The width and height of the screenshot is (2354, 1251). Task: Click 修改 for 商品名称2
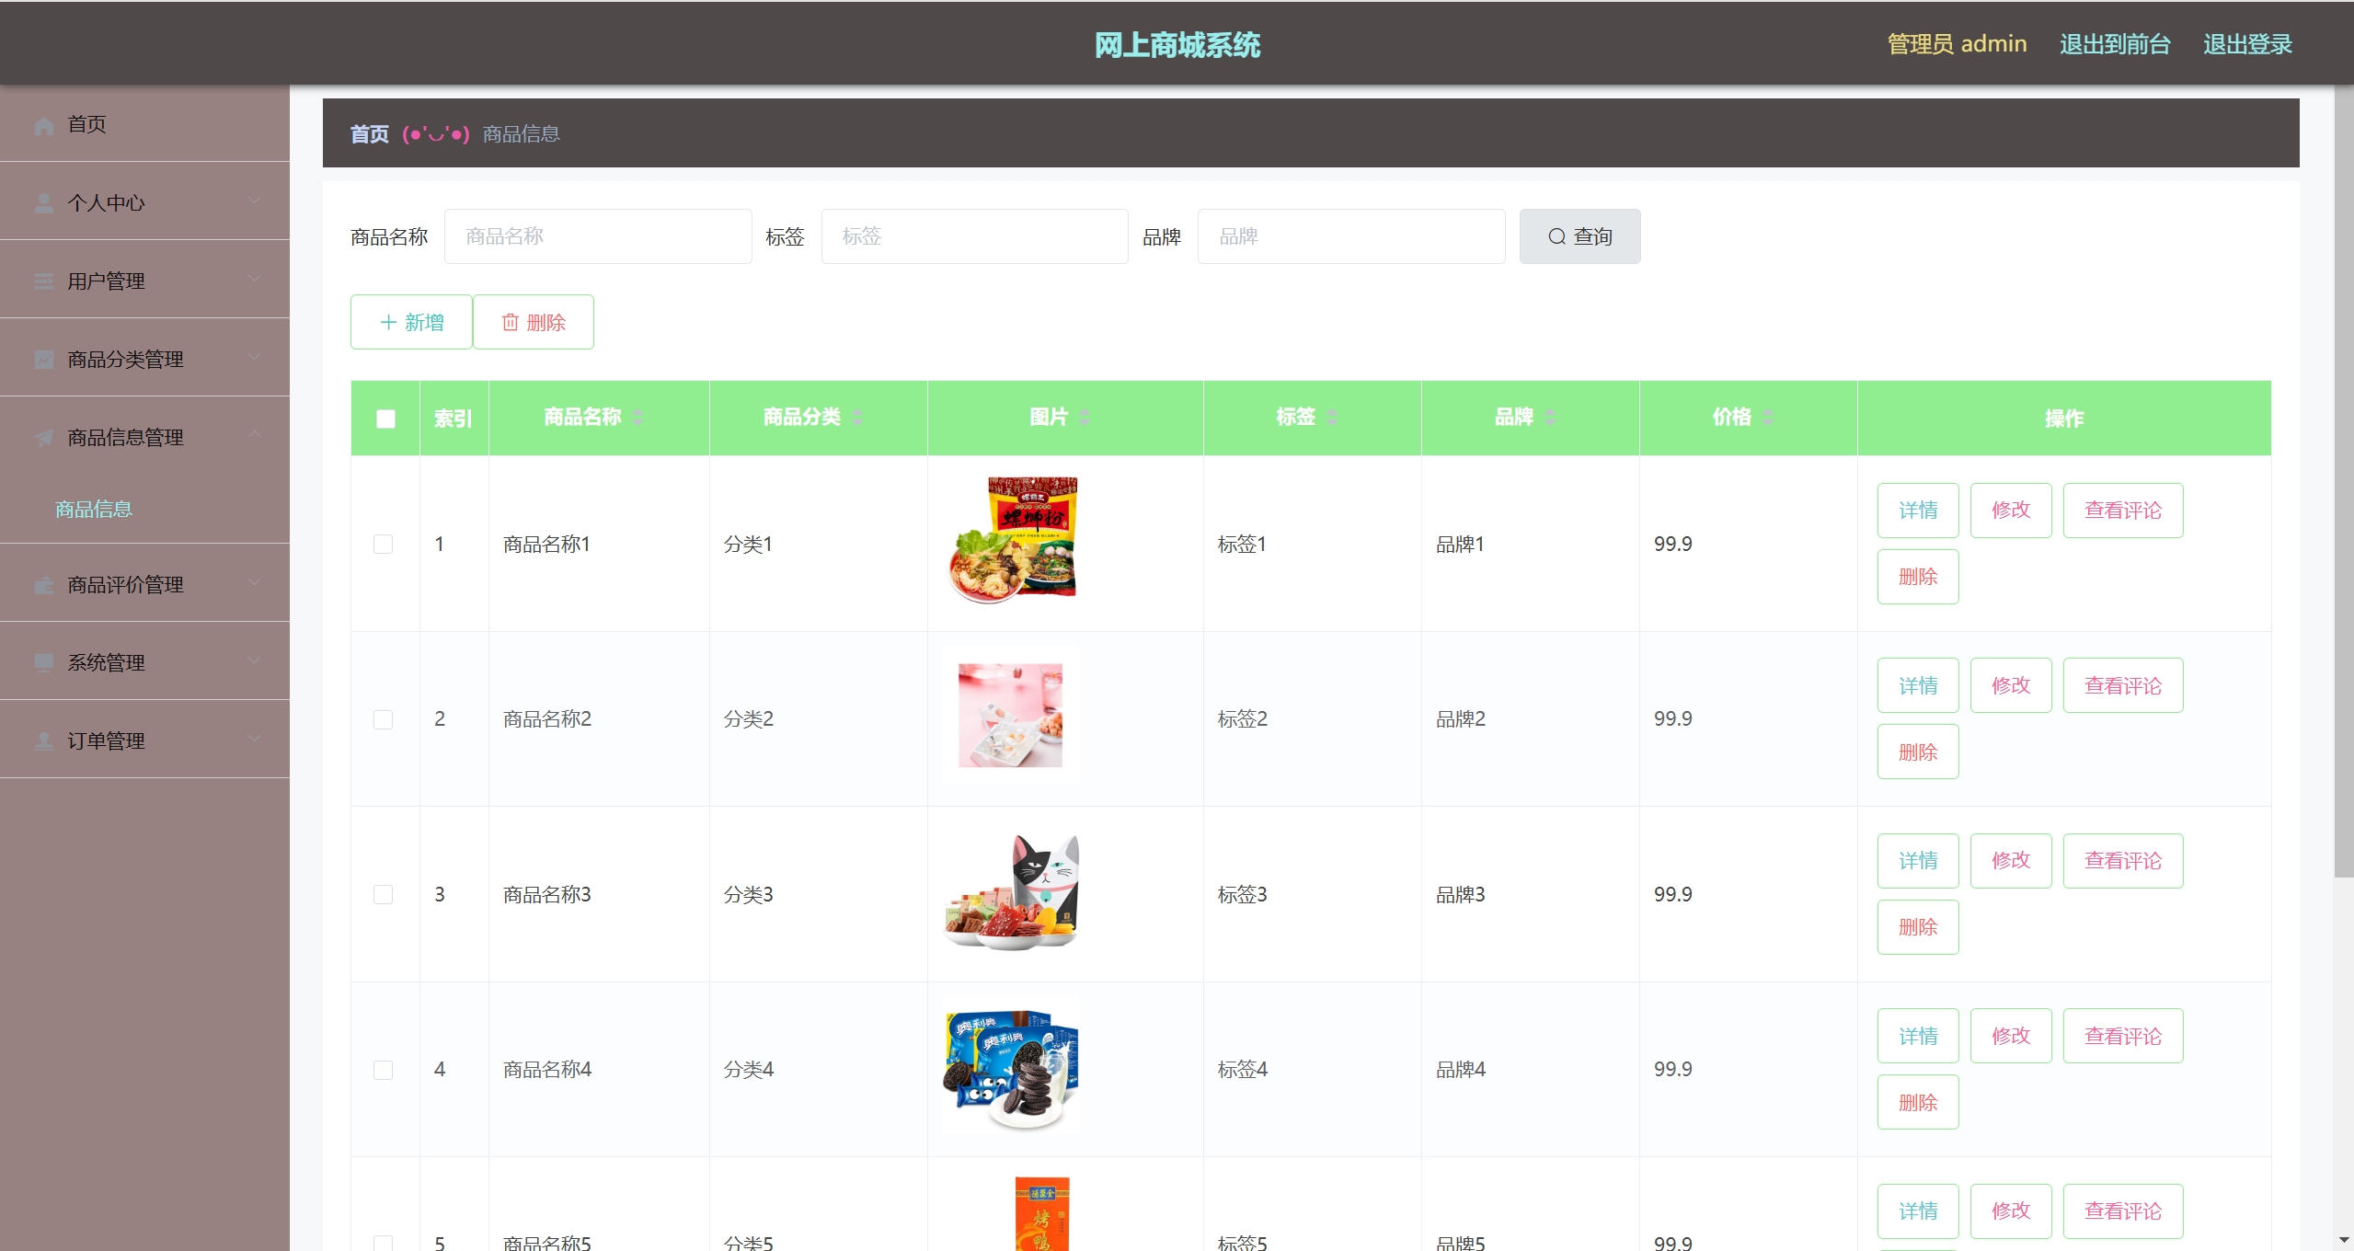tap(2011, 685)
